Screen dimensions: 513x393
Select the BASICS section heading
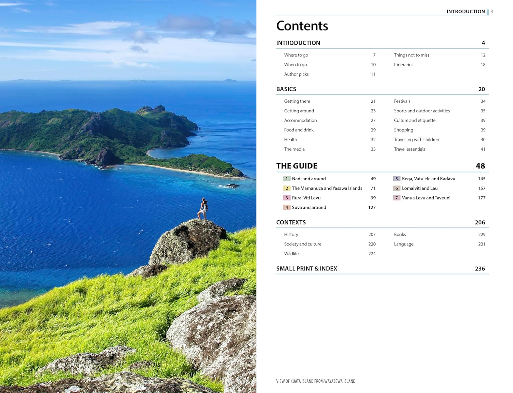click(x=286, y=89)
